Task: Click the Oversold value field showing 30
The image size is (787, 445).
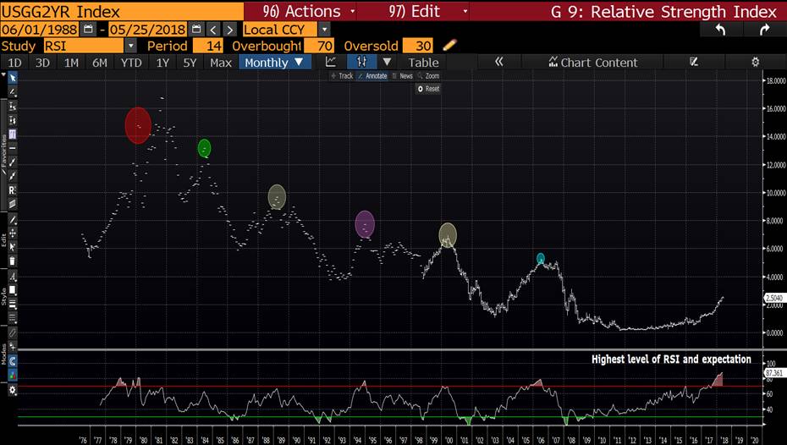Action: pos(417,46)
